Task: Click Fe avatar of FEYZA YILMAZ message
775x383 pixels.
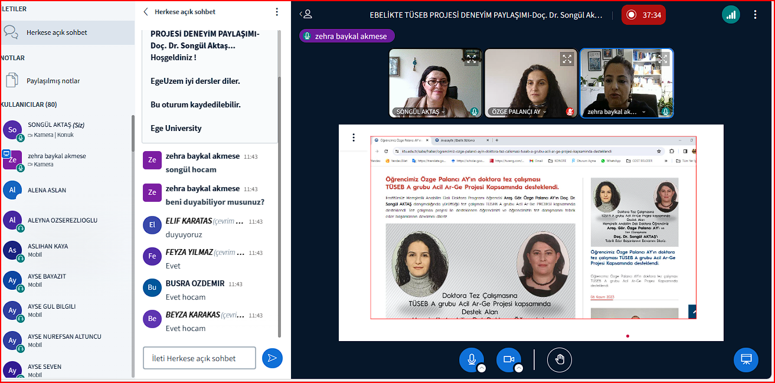Action: coord(152,256)
